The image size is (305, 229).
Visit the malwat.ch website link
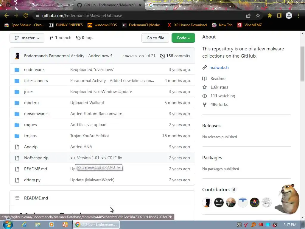point(219,68)
